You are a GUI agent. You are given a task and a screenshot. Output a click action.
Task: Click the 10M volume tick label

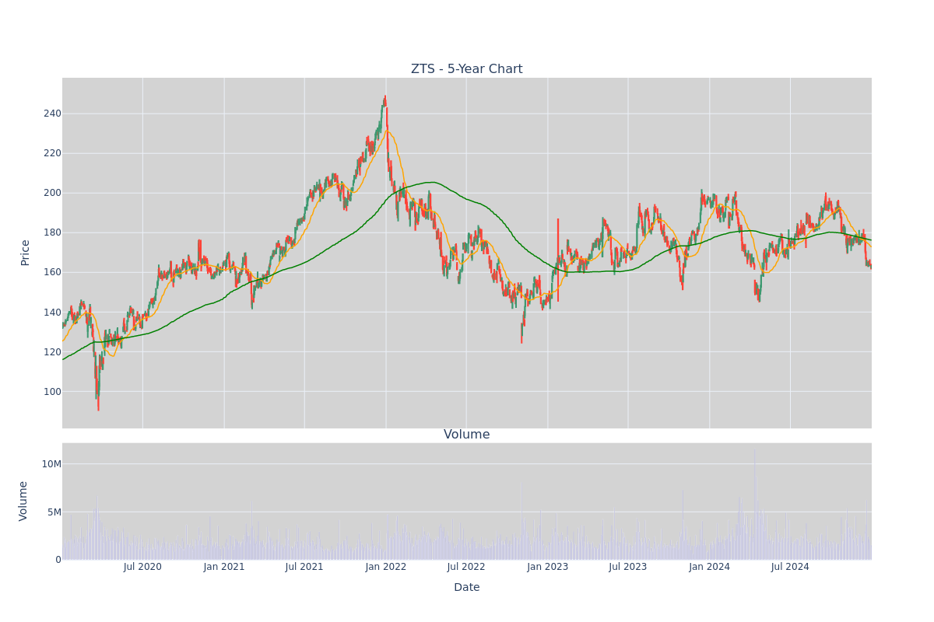coord(51,464)
